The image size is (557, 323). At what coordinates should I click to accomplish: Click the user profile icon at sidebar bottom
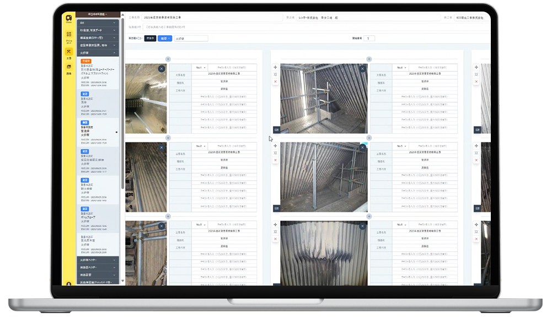point(68,284)
